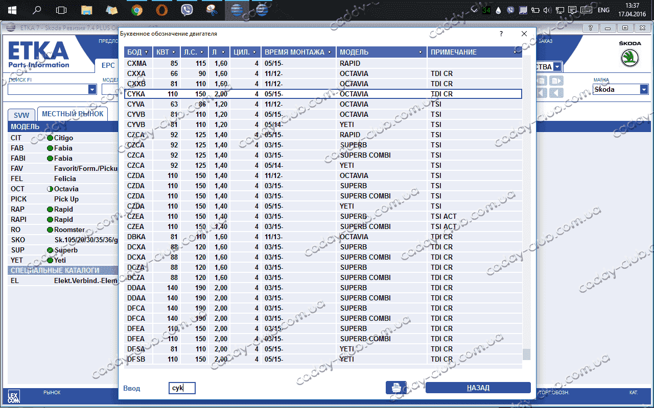Switch to the SVW tab
The height and width of the screenshot is (408, 654).
tap(22, 116)
